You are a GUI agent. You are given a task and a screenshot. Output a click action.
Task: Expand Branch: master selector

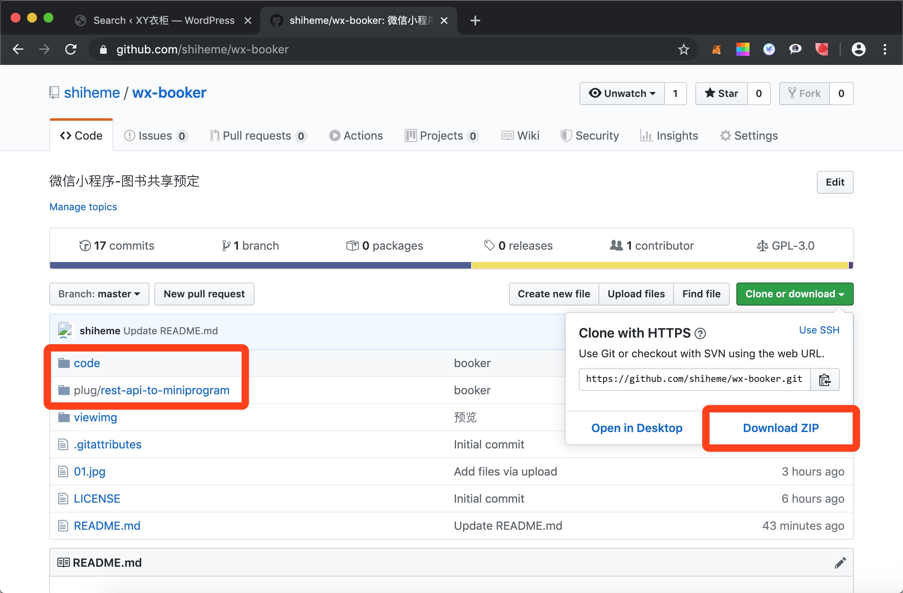pos(99,294)
